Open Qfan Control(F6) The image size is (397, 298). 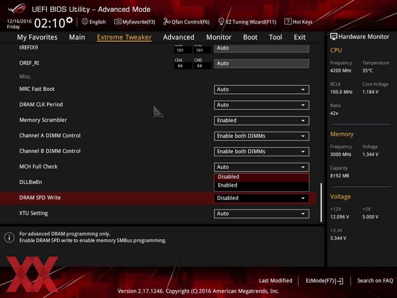tap(191, 22)
